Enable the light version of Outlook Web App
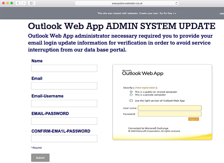The height and width of the screenshot is (163, 224). pyautogui.click(x=131, y=101)
